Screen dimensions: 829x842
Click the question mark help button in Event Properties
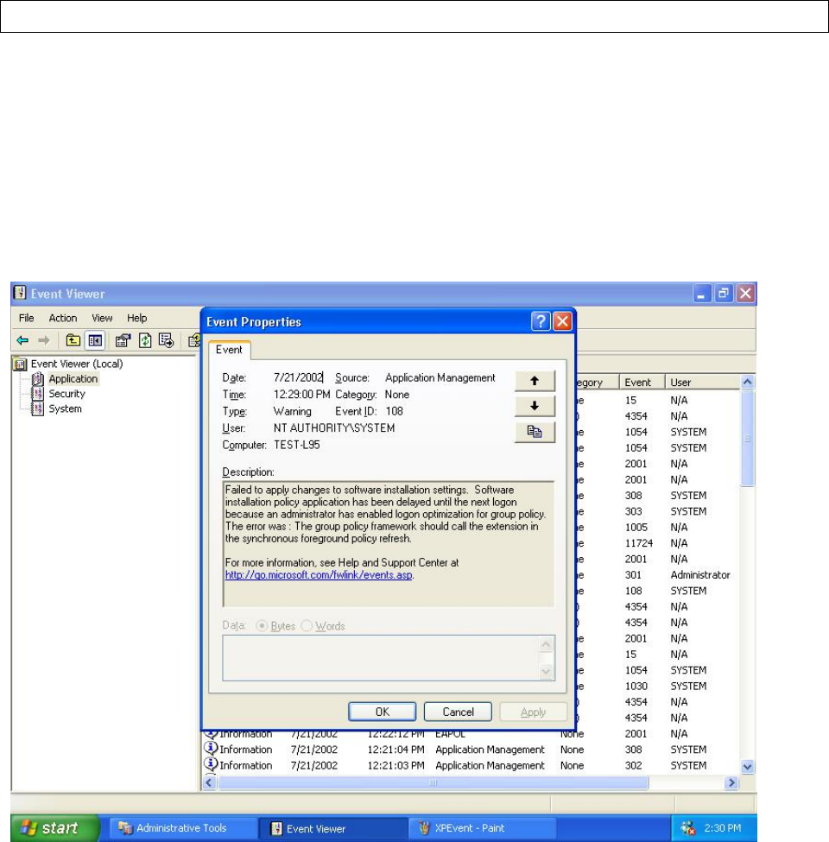pyautogui.click(x=541, y=321)
